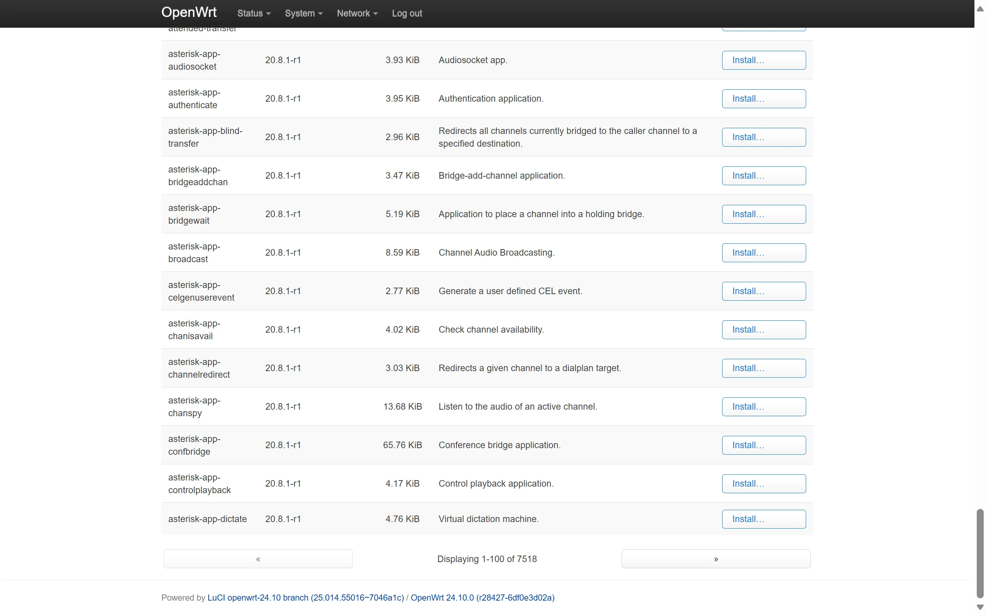Select the asterisk-app-audiosocket package name
This screenshot has width=986, height=616.
point(194,60)
